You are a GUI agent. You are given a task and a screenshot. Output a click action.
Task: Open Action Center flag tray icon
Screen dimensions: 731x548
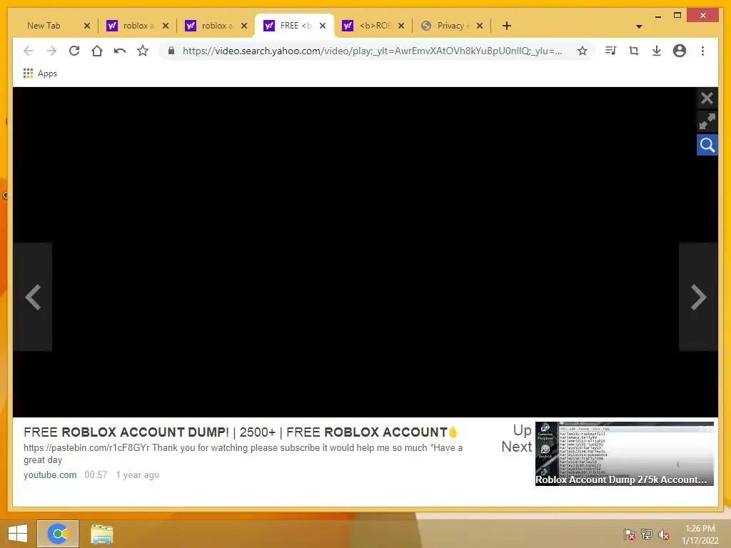pos(629,534)
